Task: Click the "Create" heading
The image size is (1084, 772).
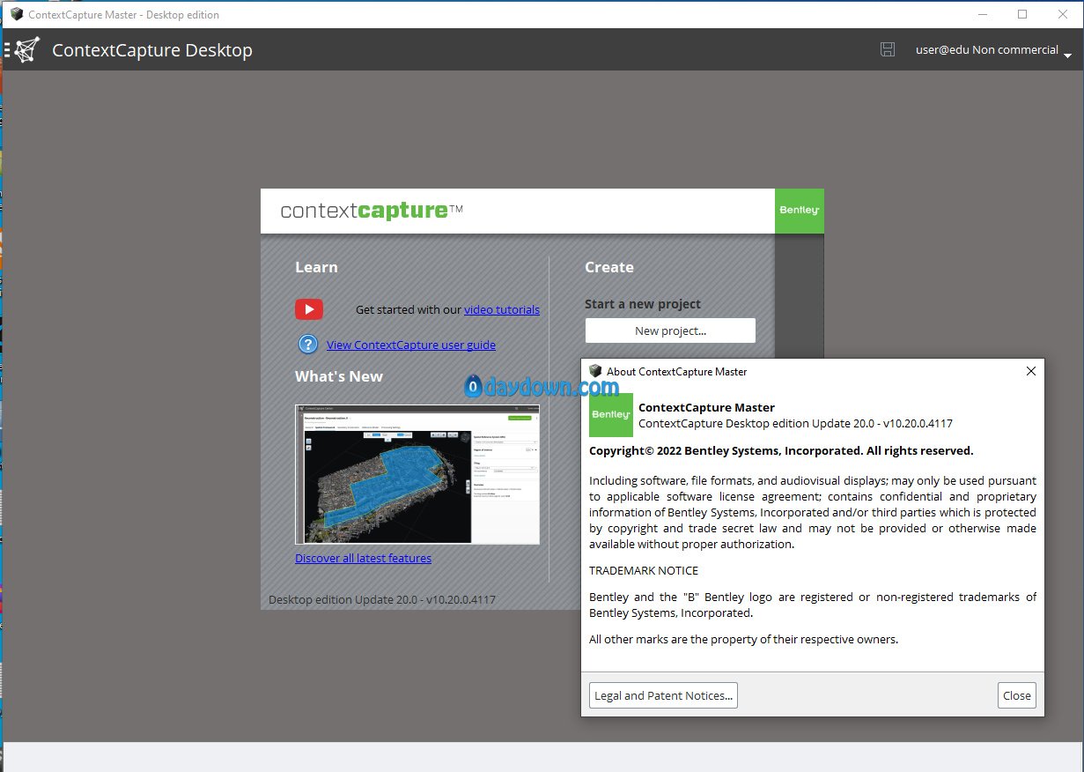Action: tap(609, 267)
